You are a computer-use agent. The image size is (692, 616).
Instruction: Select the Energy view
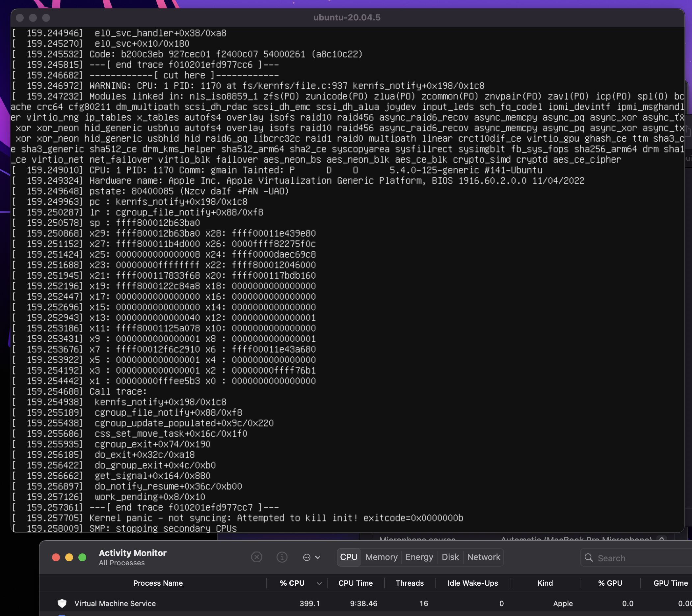(419, 557)
